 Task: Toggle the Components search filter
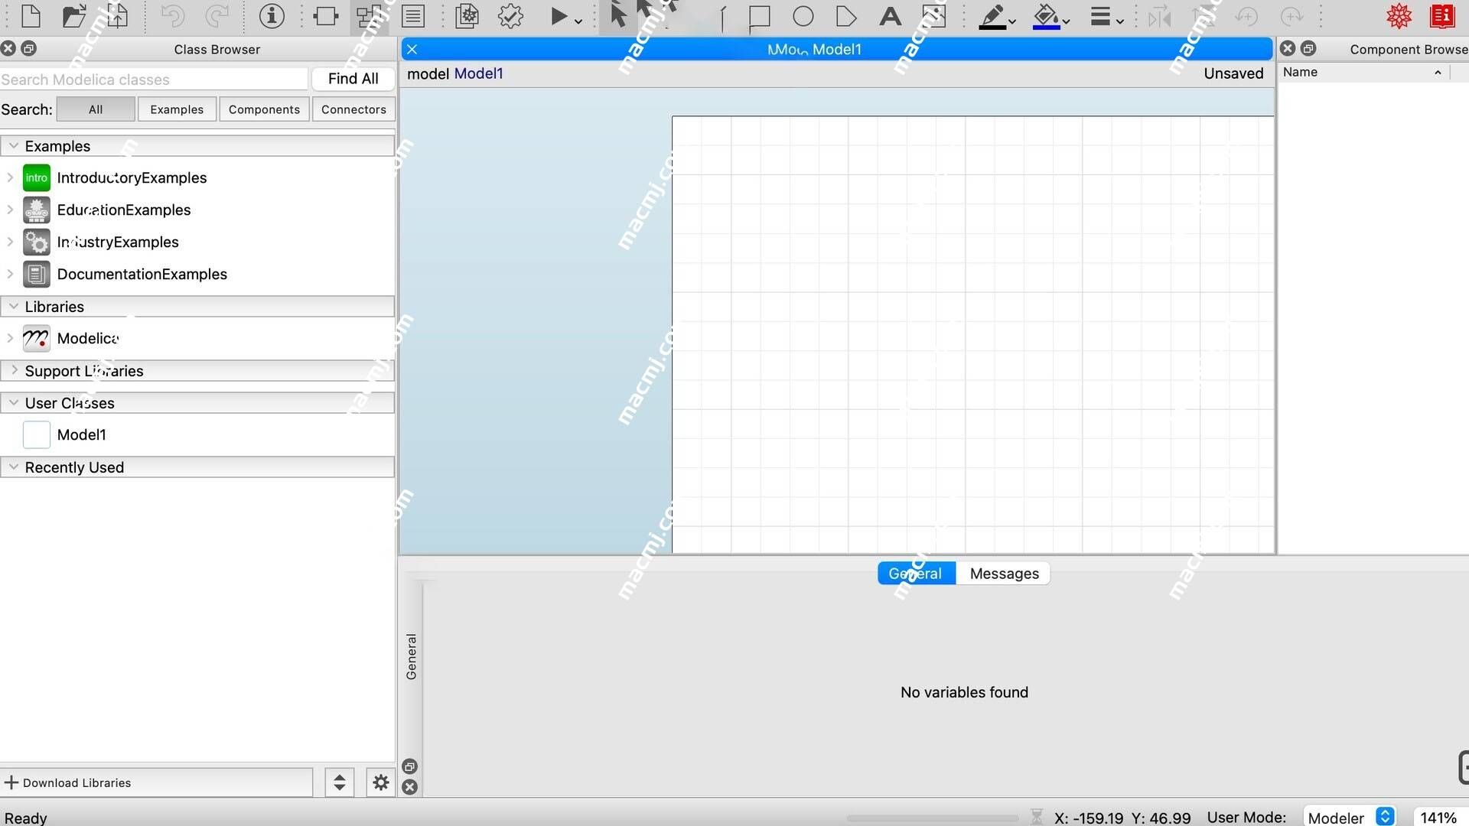[263, 109]
